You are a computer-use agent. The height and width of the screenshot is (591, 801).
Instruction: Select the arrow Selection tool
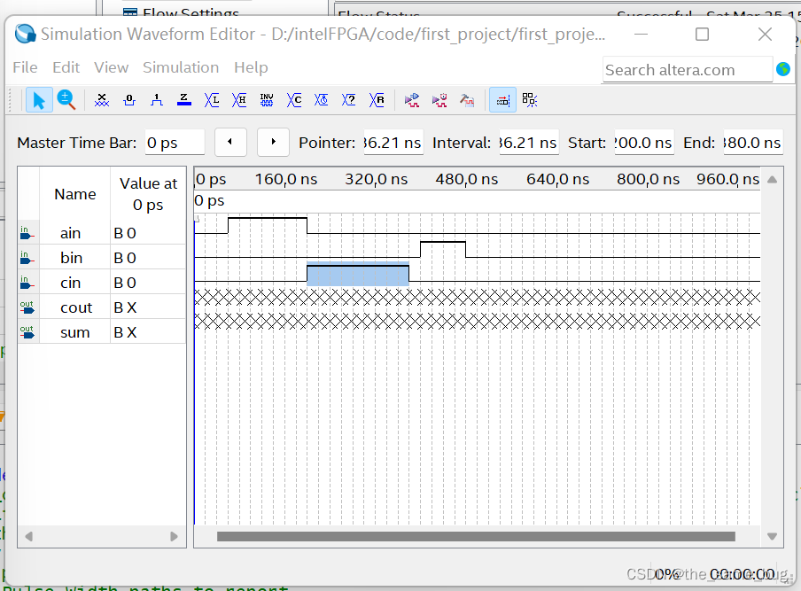[x=39, y=100]
